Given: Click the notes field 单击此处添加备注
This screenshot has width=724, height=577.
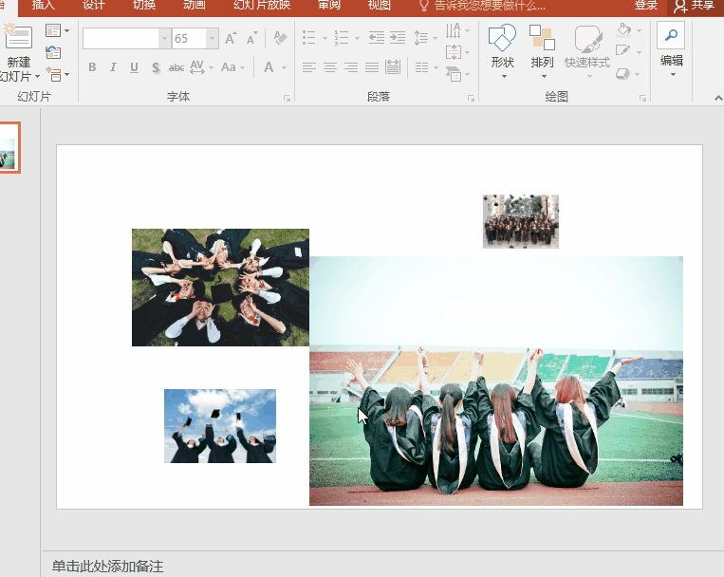Looking at the screenshot, I should 110,567.
